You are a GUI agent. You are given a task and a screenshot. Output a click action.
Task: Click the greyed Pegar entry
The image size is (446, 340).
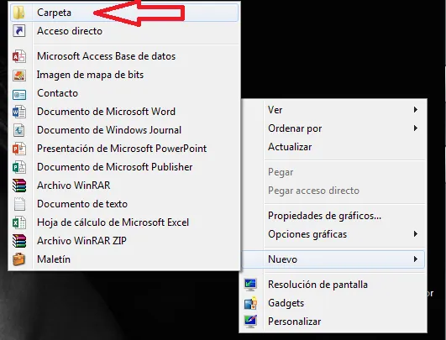tap(333, 172)
